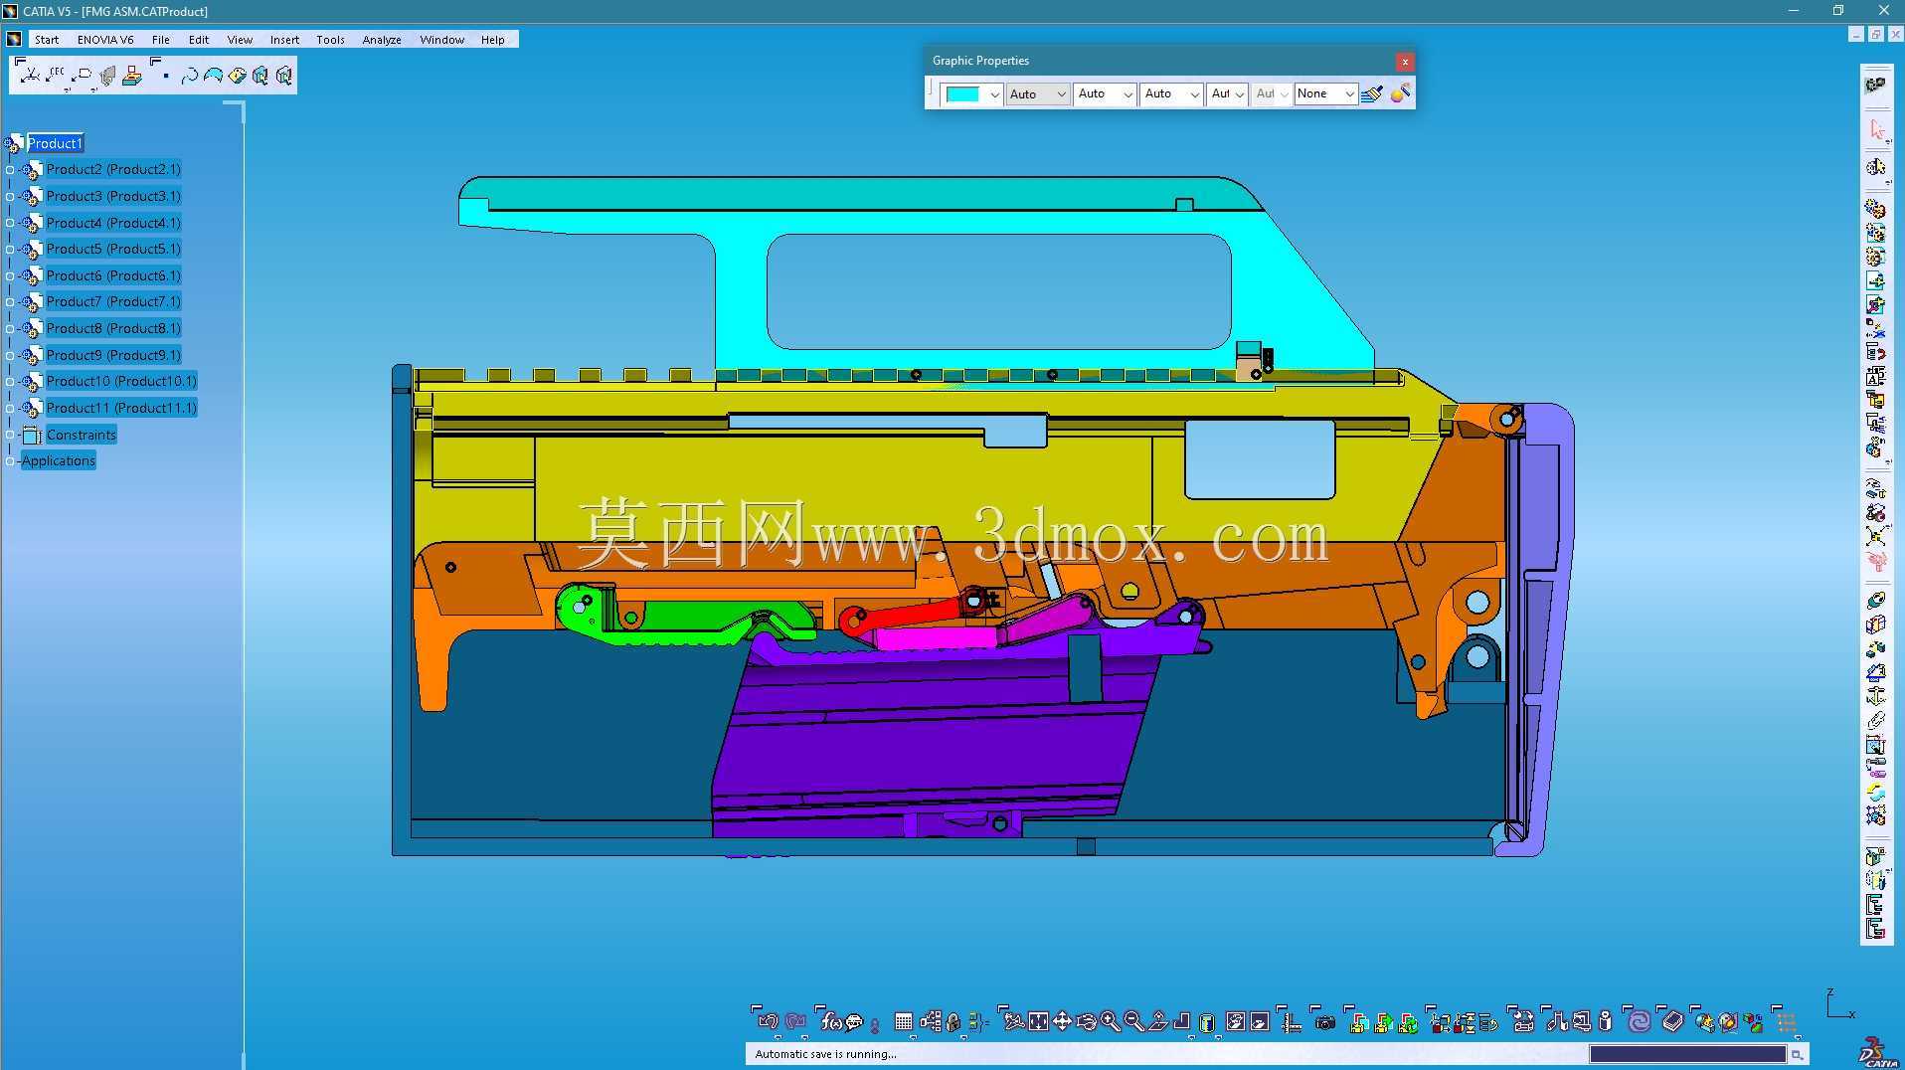Open the Insert menu
This screenshot has height=1070, width=1905.
(x=284, y=40)
